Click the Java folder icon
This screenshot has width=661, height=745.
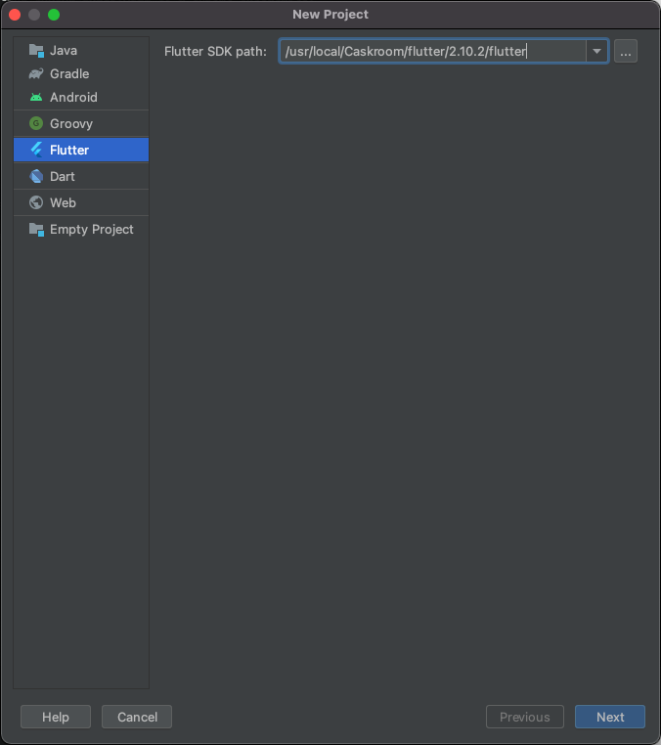pyautogui.click(x=36, y=51)
